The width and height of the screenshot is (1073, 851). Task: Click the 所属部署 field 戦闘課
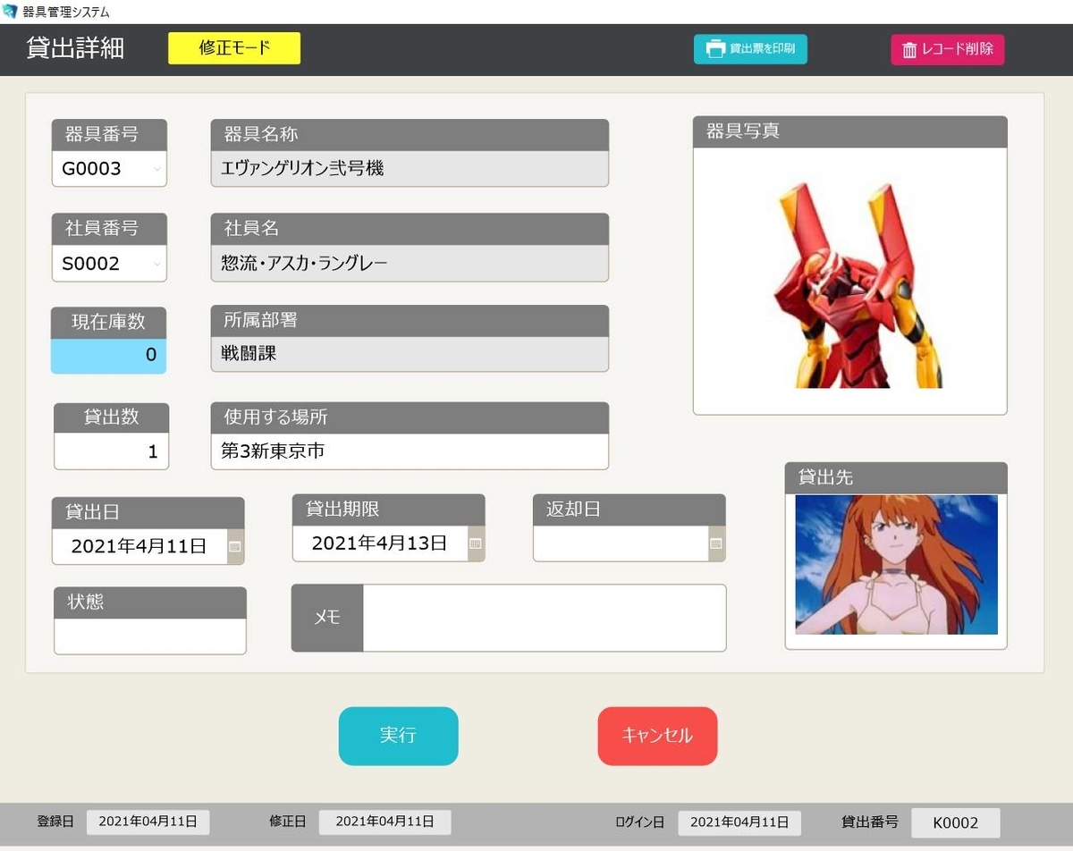click(410, 354)
